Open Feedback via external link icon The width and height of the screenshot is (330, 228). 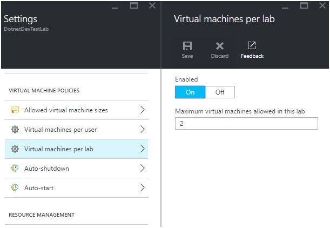[252, 46]
